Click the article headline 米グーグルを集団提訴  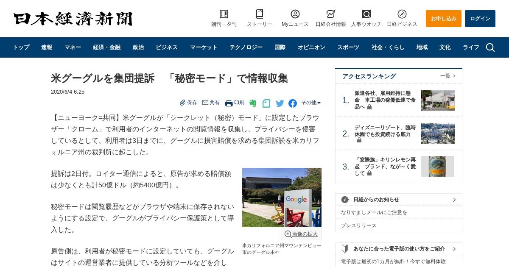pyautogui.click(x=170, y=78)
